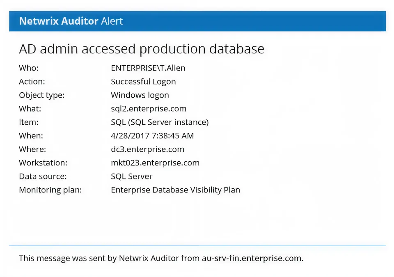394x277 pixels.
Task: Click the mkt023.enterprise.com workstation value
Action: [x=155, y=163]
